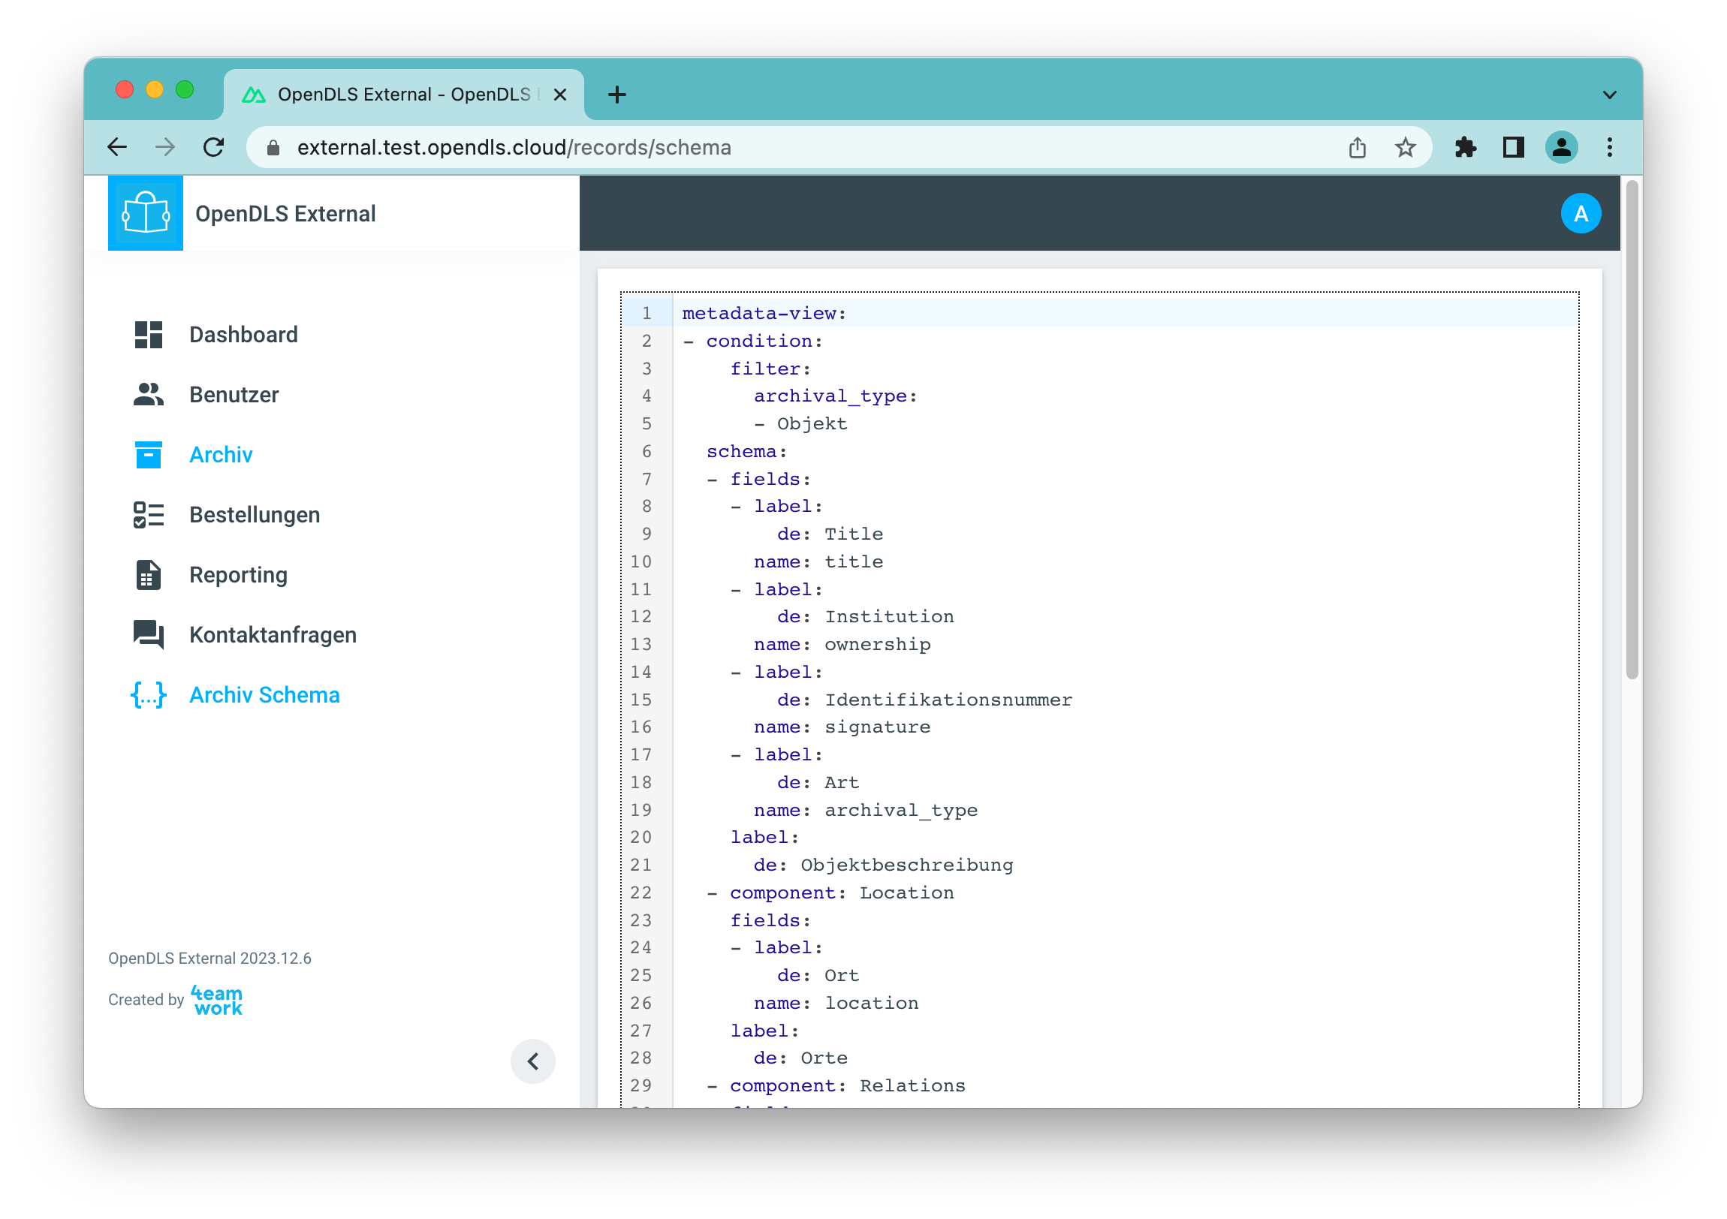
Task: Navigate to Reporting menu item
Action: click(x=238, y=575)
